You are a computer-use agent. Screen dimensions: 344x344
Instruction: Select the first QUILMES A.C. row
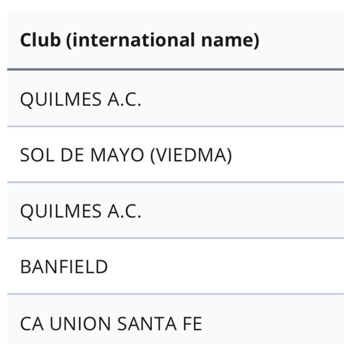tap(81, 100)
